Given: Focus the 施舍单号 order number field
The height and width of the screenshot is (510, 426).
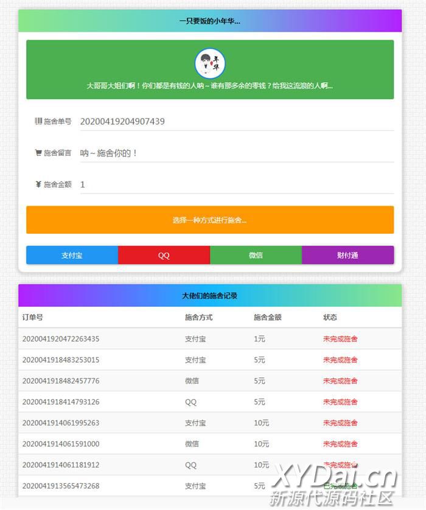Looking at the screenshot, I should [237, 122].
